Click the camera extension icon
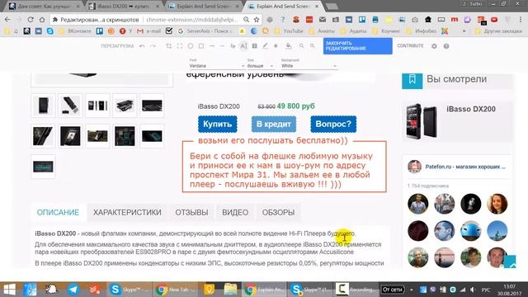This screenshot has height=297, width=528. (x=415, y=20)
